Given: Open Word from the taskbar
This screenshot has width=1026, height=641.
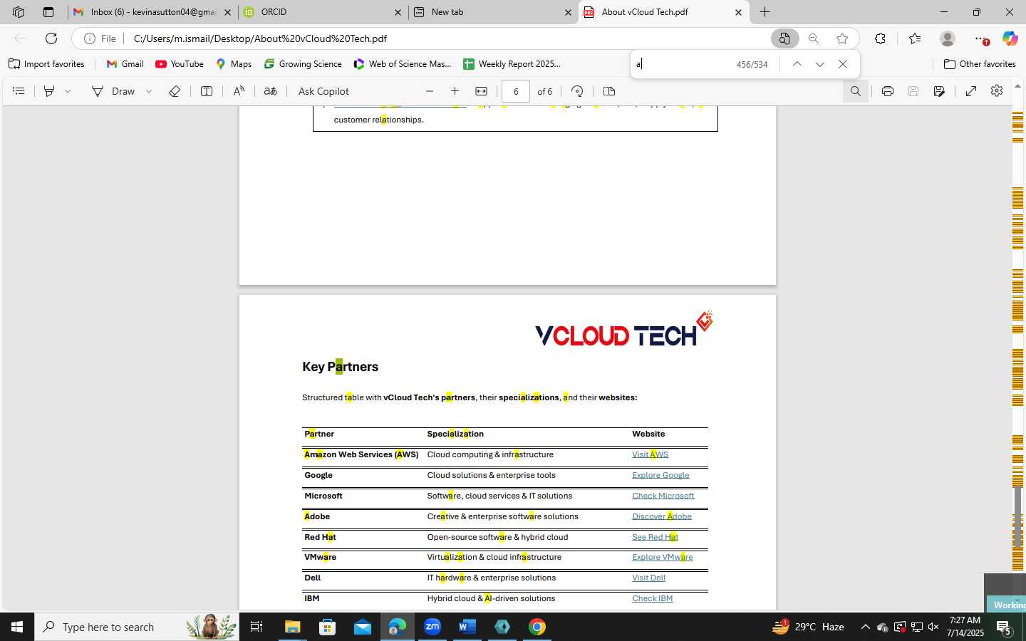Looking at the screenshot, I should 467,627.
